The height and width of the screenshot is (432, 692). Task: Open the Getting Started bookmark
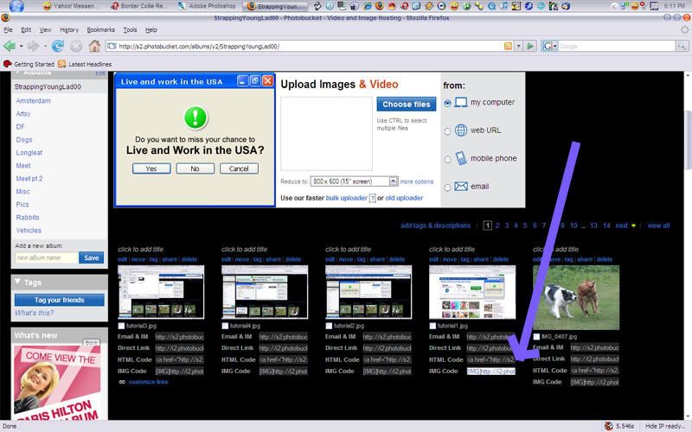[29, 64]
